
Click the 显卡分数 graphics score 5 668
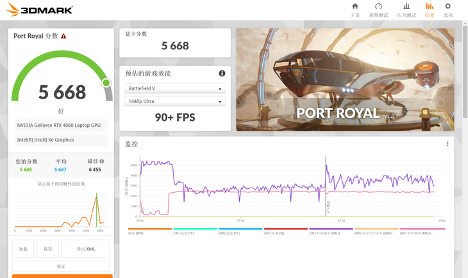tap(175, 45)
